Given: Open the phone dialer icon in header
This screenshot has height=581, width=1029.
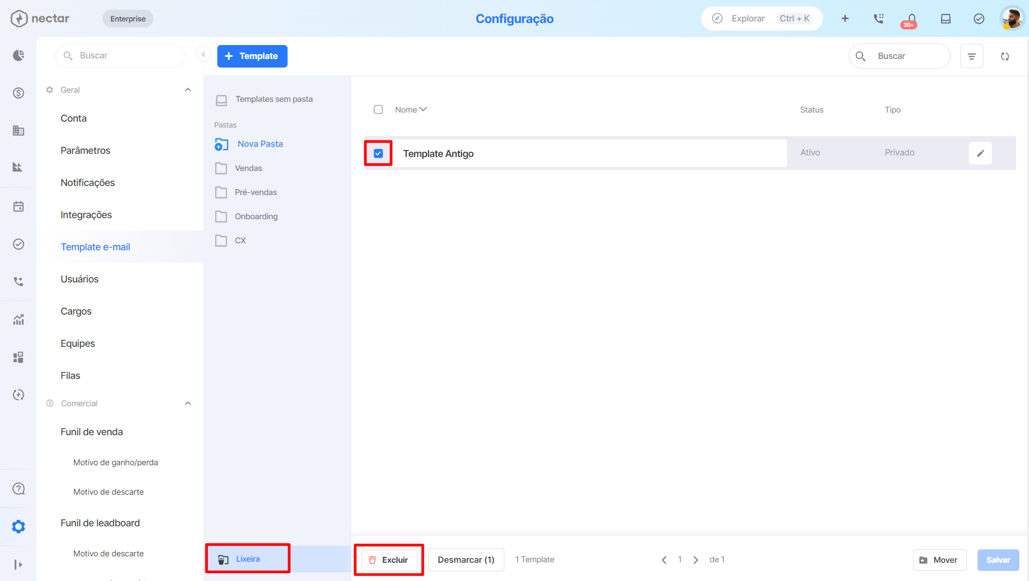Looking at the screenshot, I should click(878, 19).
